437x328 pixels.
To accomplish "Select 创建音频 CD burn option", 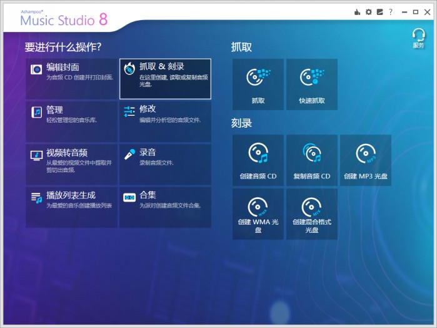I will pos(258,160).
